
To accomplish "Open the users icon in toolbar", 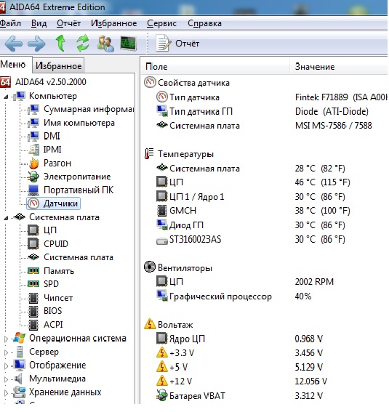I will pyautogui.click(x=105, y=44).
